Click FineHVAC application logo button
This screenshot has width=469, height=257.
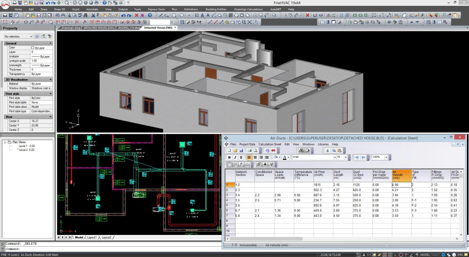pyautogui.click(x=5, y=4)
